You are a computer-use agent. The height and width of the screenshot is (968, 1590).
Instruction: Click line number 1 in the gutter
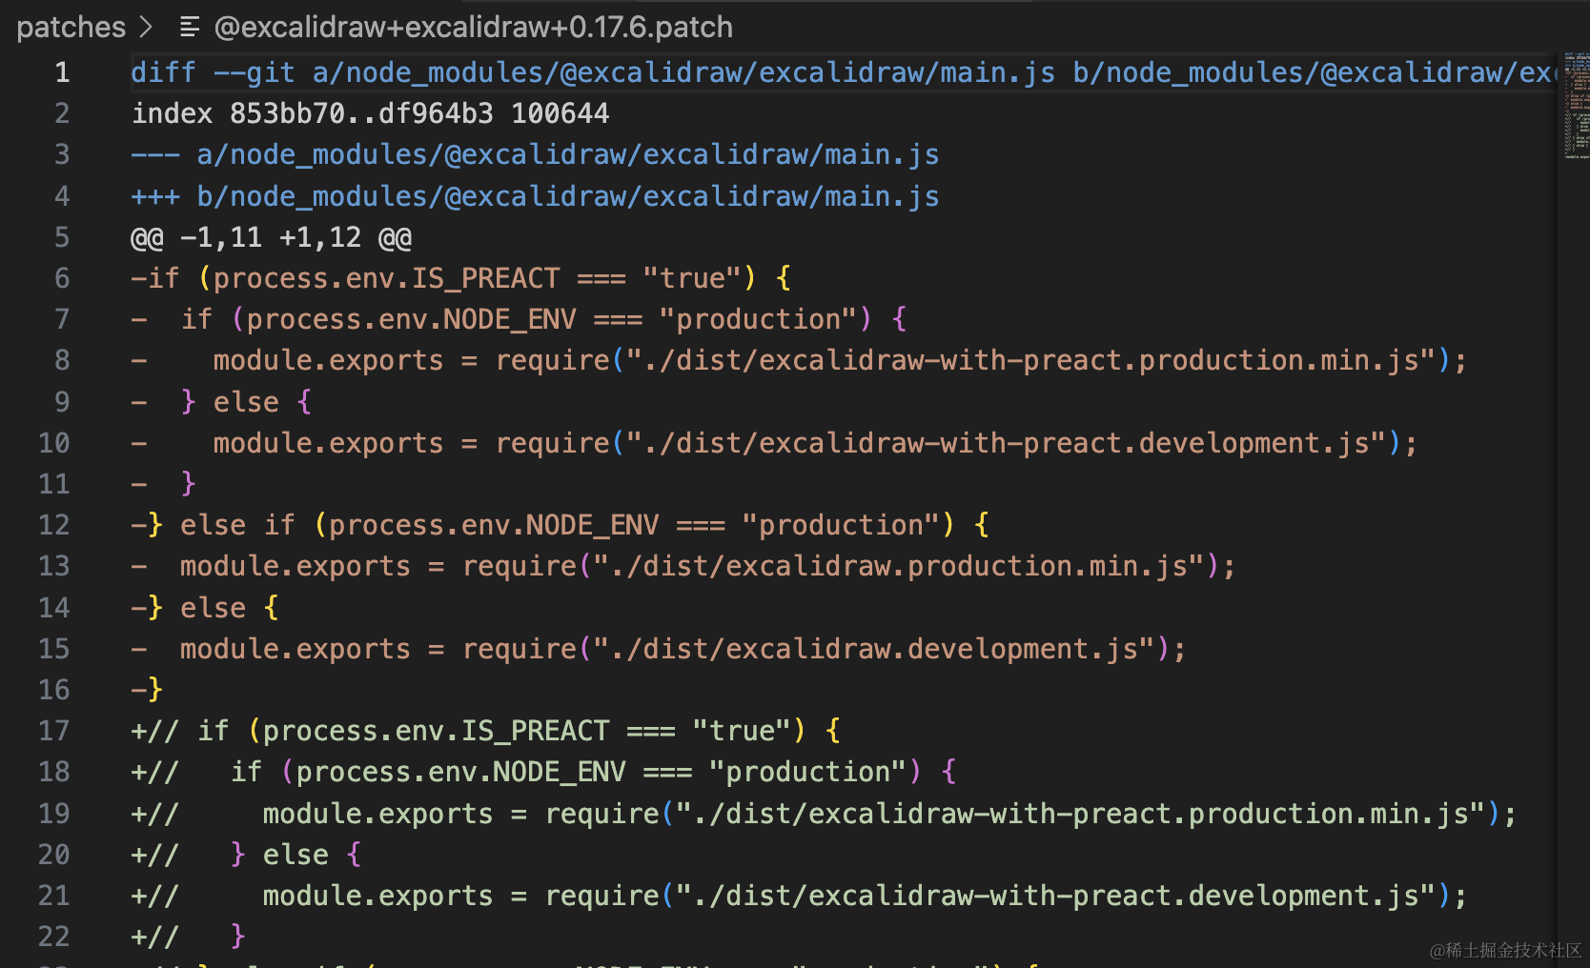62,72
